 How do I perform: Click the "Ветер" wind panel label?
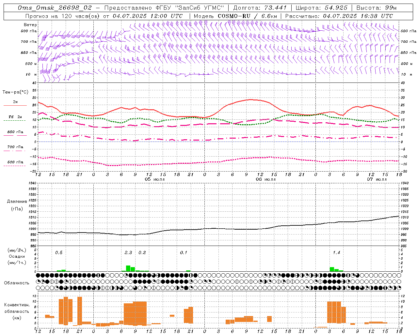coord(30,25)
